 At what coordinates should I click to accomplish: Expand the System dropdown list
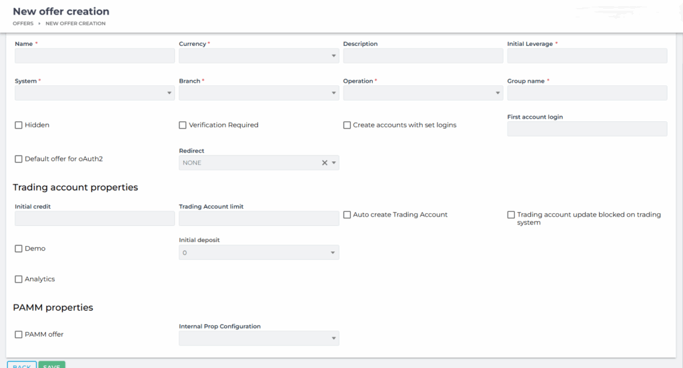pyautogui.click(x=95, y=93)
